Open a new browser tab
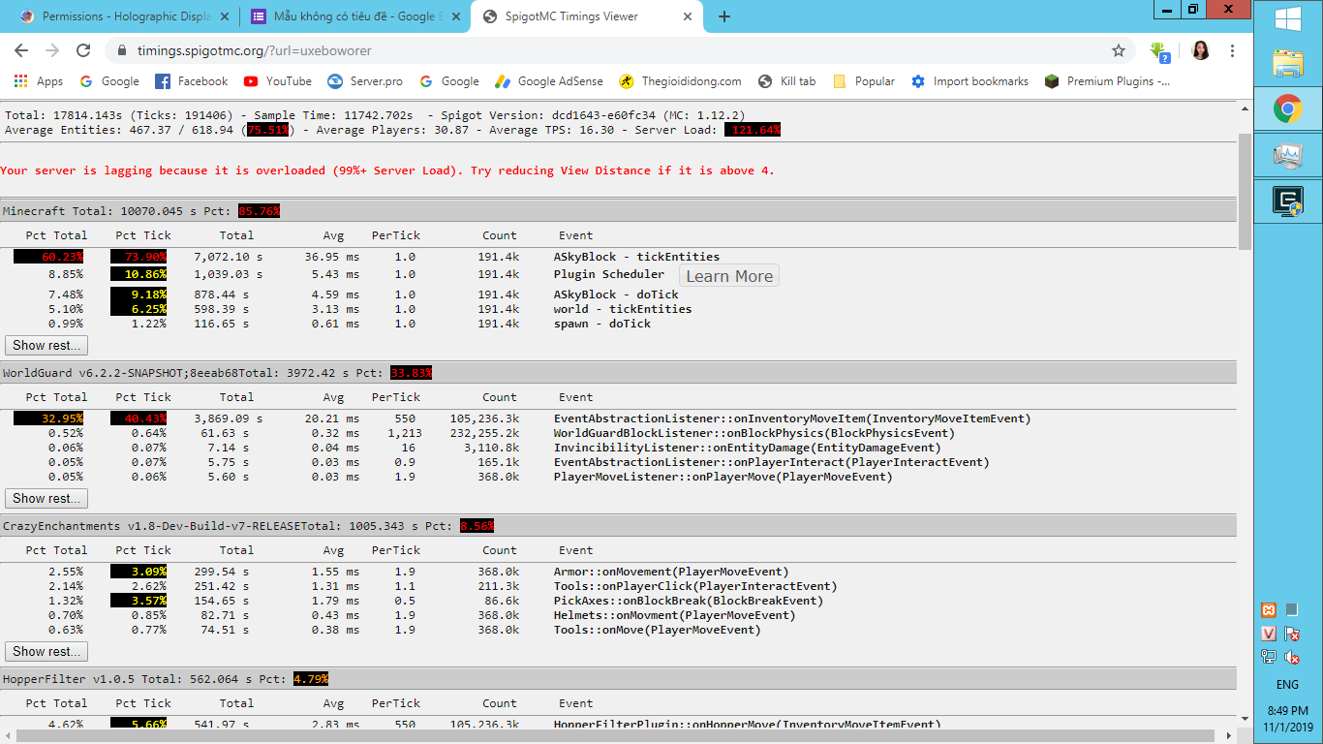Image resolution: width=1323 pixels, height=744 pixels. (724, 16)
